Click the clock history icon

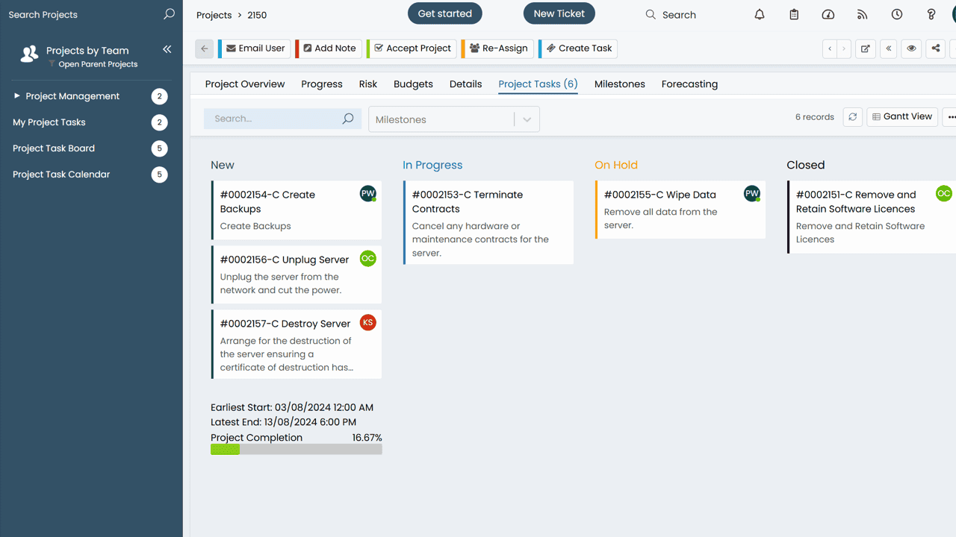click(x=897, y=14)
